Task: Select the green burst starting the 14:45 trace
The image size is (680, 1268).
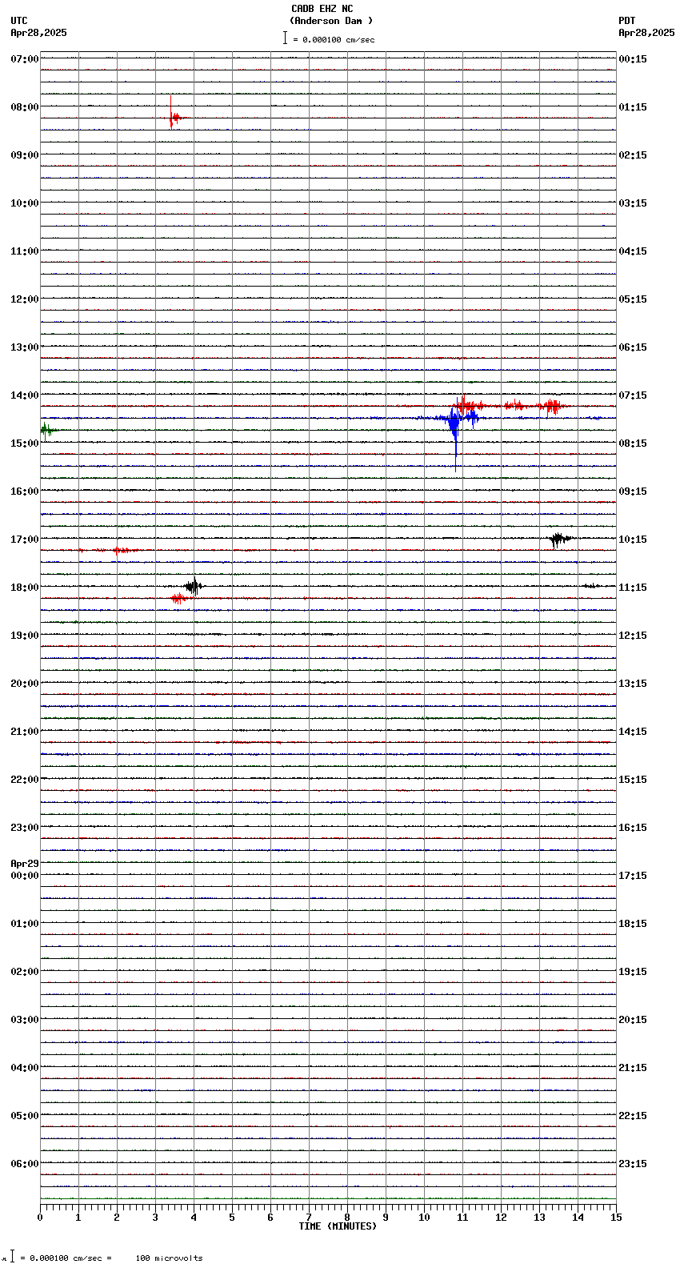Action: pos(46,431)
